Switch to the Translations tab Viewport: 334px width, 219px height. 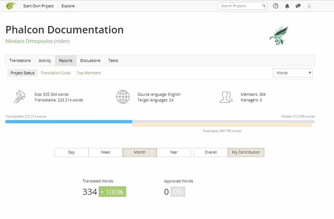coord(20,60)
